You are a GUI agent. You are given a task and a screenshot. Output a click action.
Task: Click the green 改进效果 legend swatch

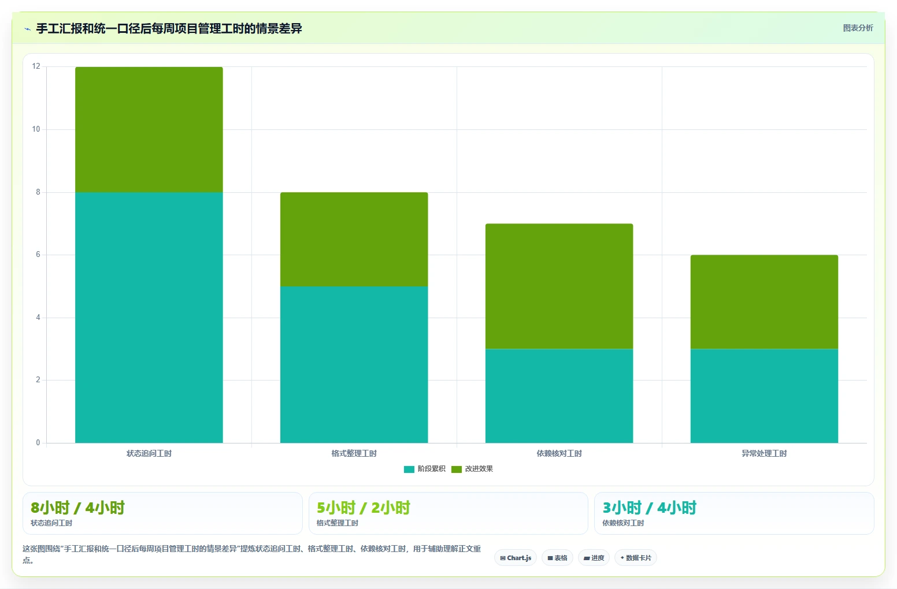tap(457, 469)
